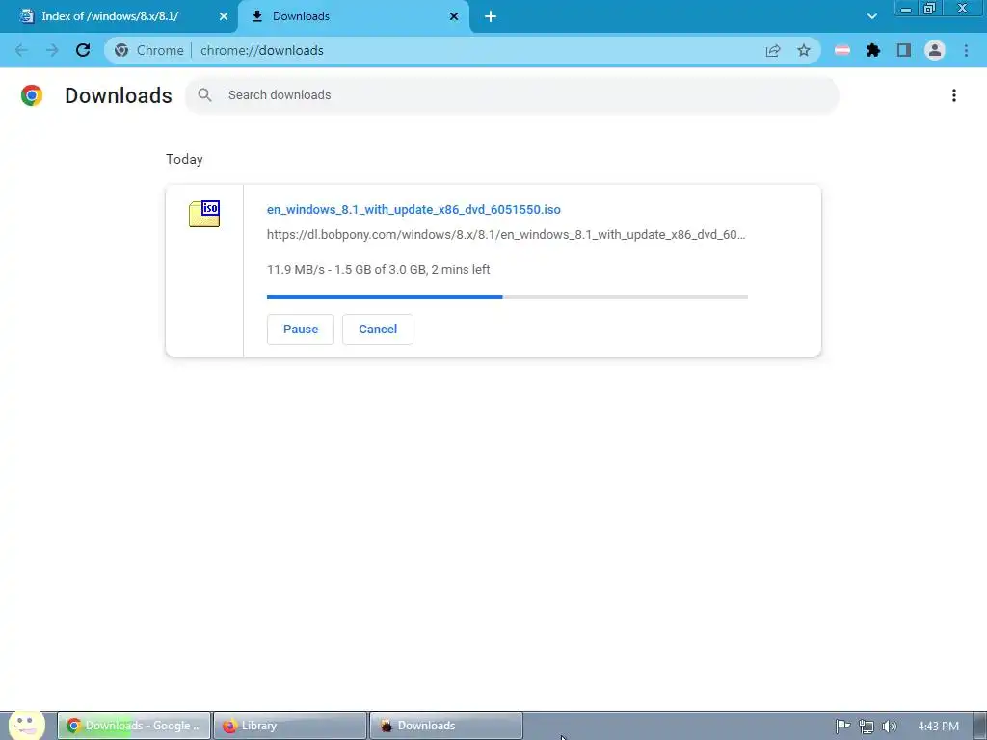Bookmark this tab with the star icon
The width and height of the screenshot is (987, 740).
(x=804, y=50)
